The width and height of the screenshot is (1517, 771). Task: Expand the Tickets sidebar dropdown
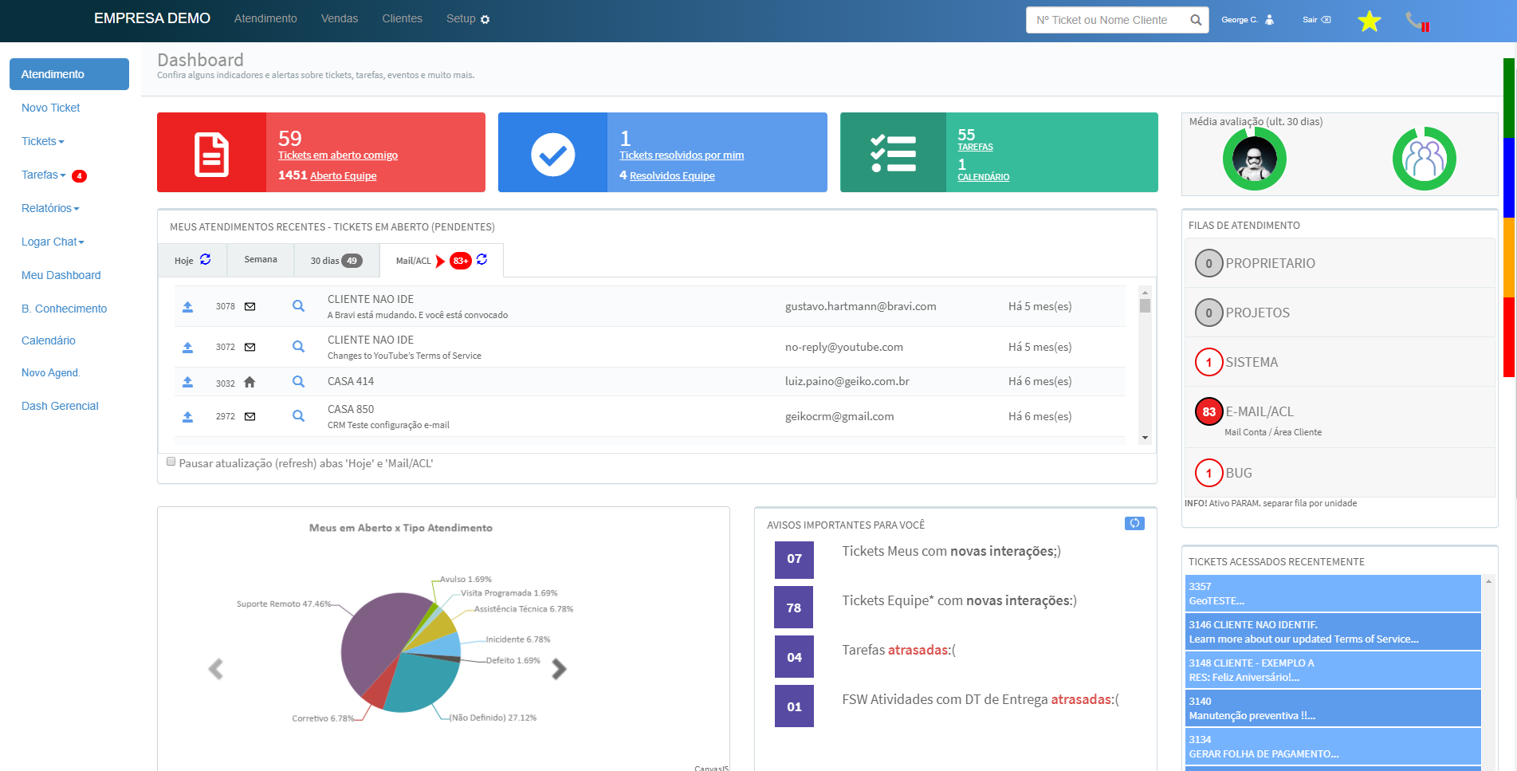[x=43, y=141]
